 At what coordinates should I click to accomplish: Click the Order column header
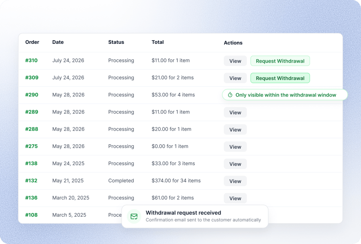pos(32,42)
